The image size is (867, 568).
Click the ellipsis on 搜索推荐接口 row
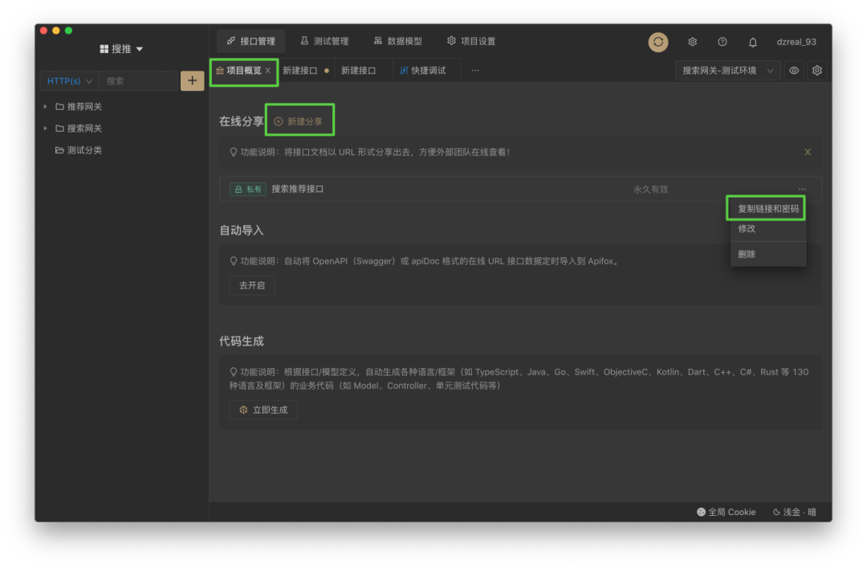[802, 190]
